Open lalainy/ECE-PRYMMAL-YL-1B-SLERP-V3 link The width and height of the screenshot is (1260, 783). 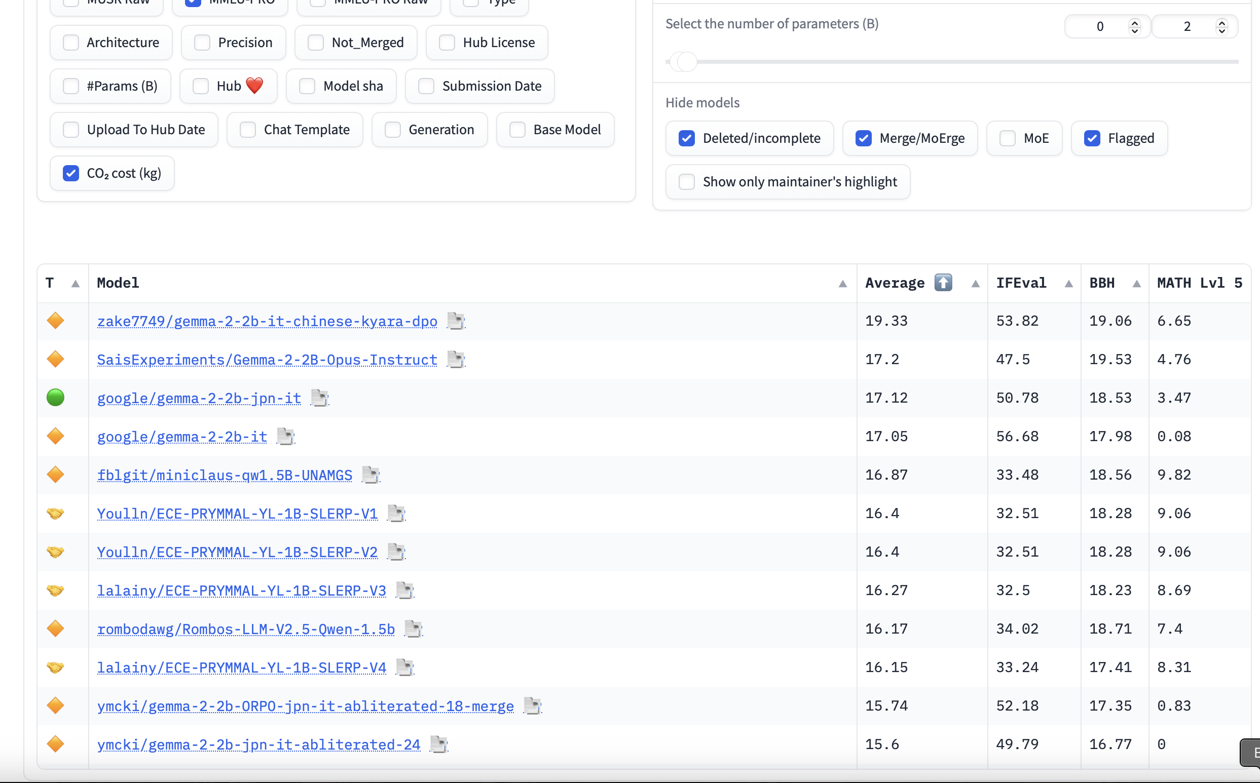click(x=241, y=591)
